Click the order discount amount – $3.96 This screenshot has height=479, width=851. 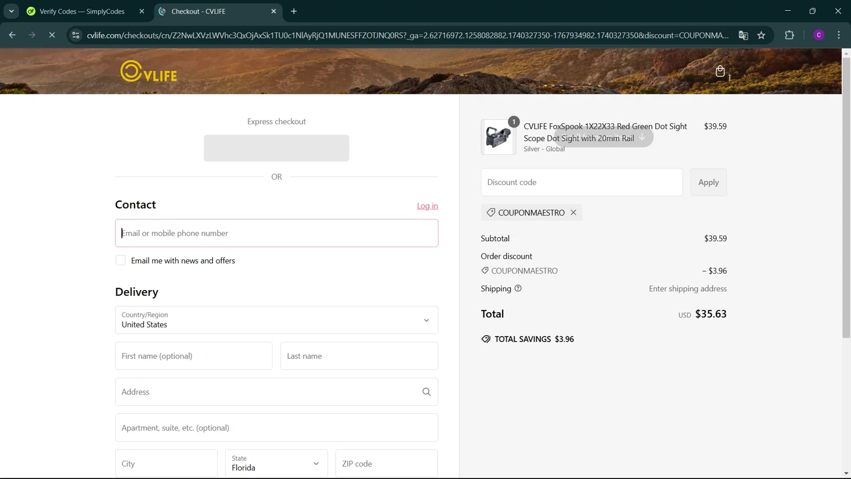click(x=714, y=271)
